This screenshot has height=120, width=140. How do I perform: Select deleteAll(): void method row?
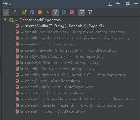(x=55, y=111)
